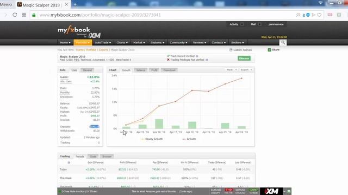This screenshot has height=195, width=348.
Task: Click info icon next to Track Record Verified
Action: 197,56
